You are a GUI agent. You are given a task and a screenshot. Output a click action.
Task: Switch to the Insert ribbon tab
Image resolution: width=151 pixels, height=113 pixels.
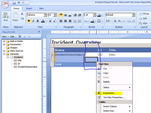pyautogui.click(x=29, y=8)
